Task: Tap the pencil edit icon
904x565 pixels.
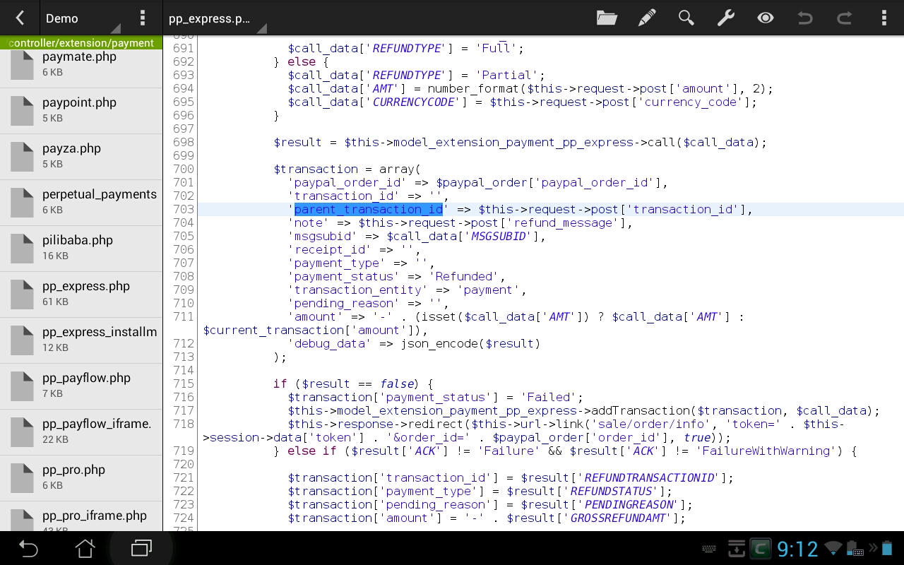Action: click(646, 18)
